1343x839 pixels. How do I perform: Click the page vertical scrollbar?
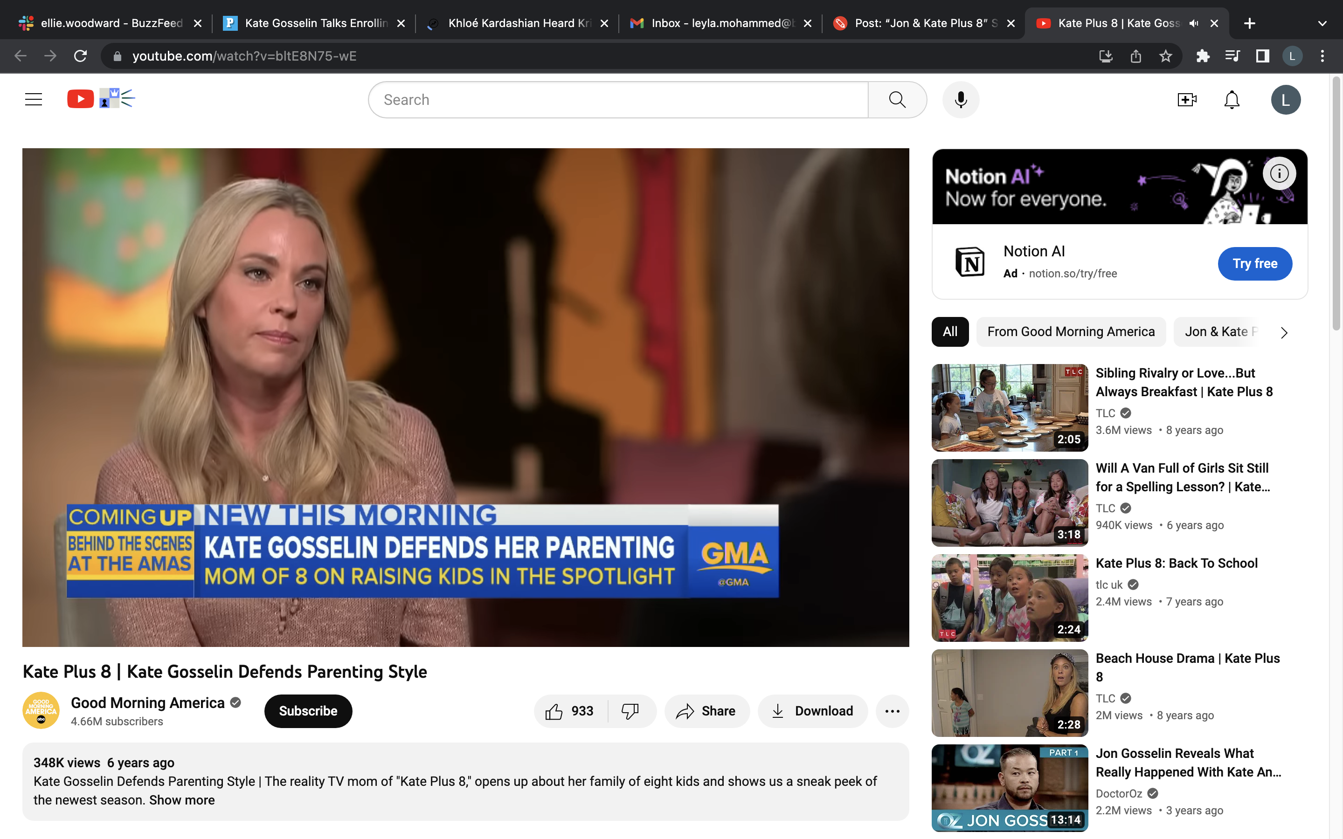[x=1336, y=203]
